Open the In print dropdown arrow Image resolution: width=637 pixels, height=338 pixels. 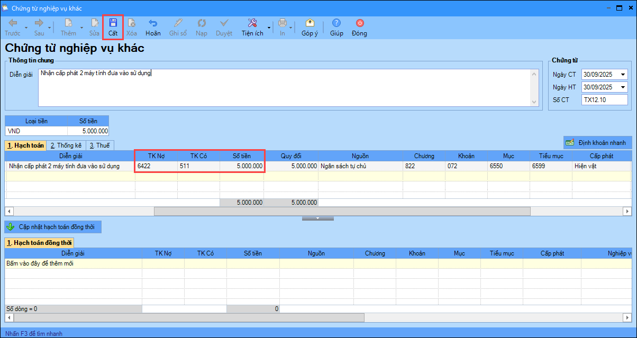(291, 28)
